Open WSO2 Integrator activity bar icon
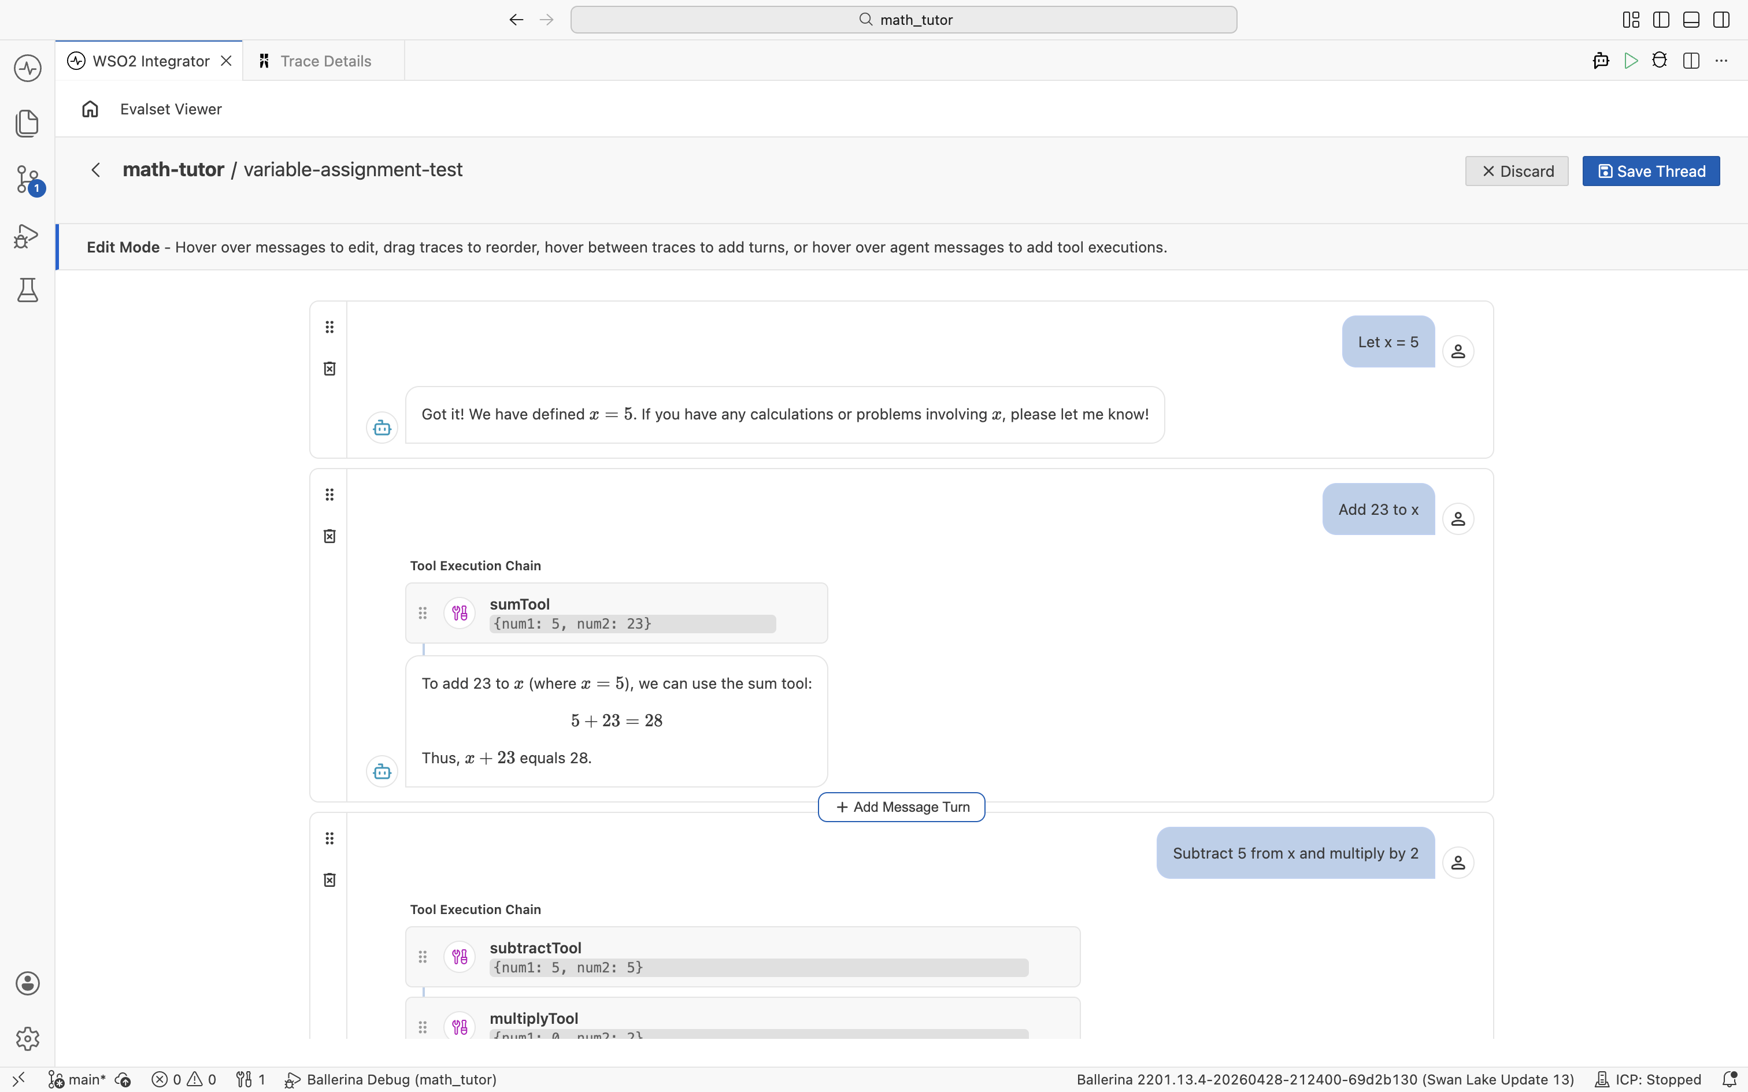The width and height of the screenshot is (1748, 1092). tap(27, 68)
